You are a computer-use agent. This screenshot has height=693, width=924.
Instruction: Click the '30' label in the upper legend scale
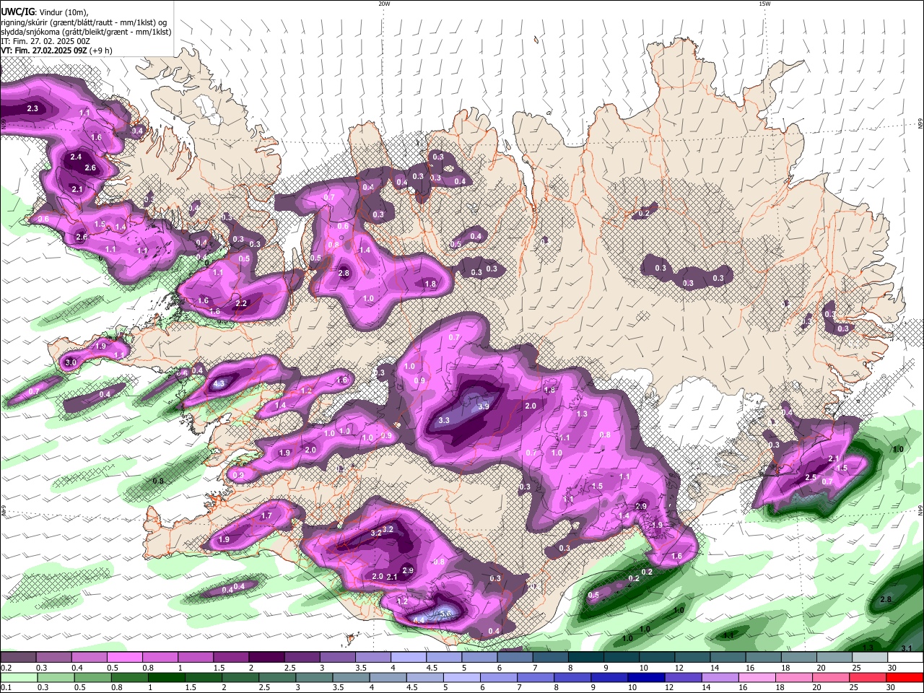[x=892, y=668]
